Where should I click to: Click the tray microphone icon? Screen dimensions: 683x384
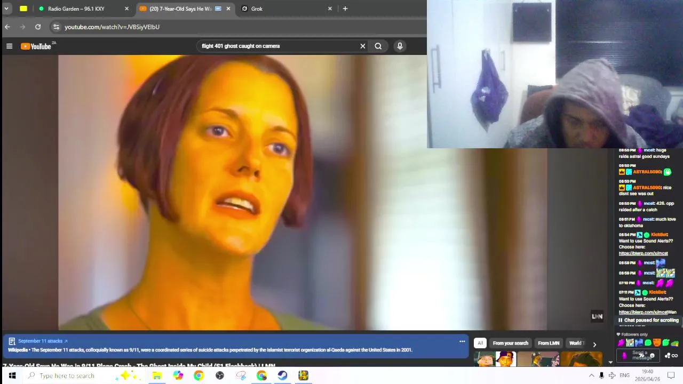click(601, 375)
